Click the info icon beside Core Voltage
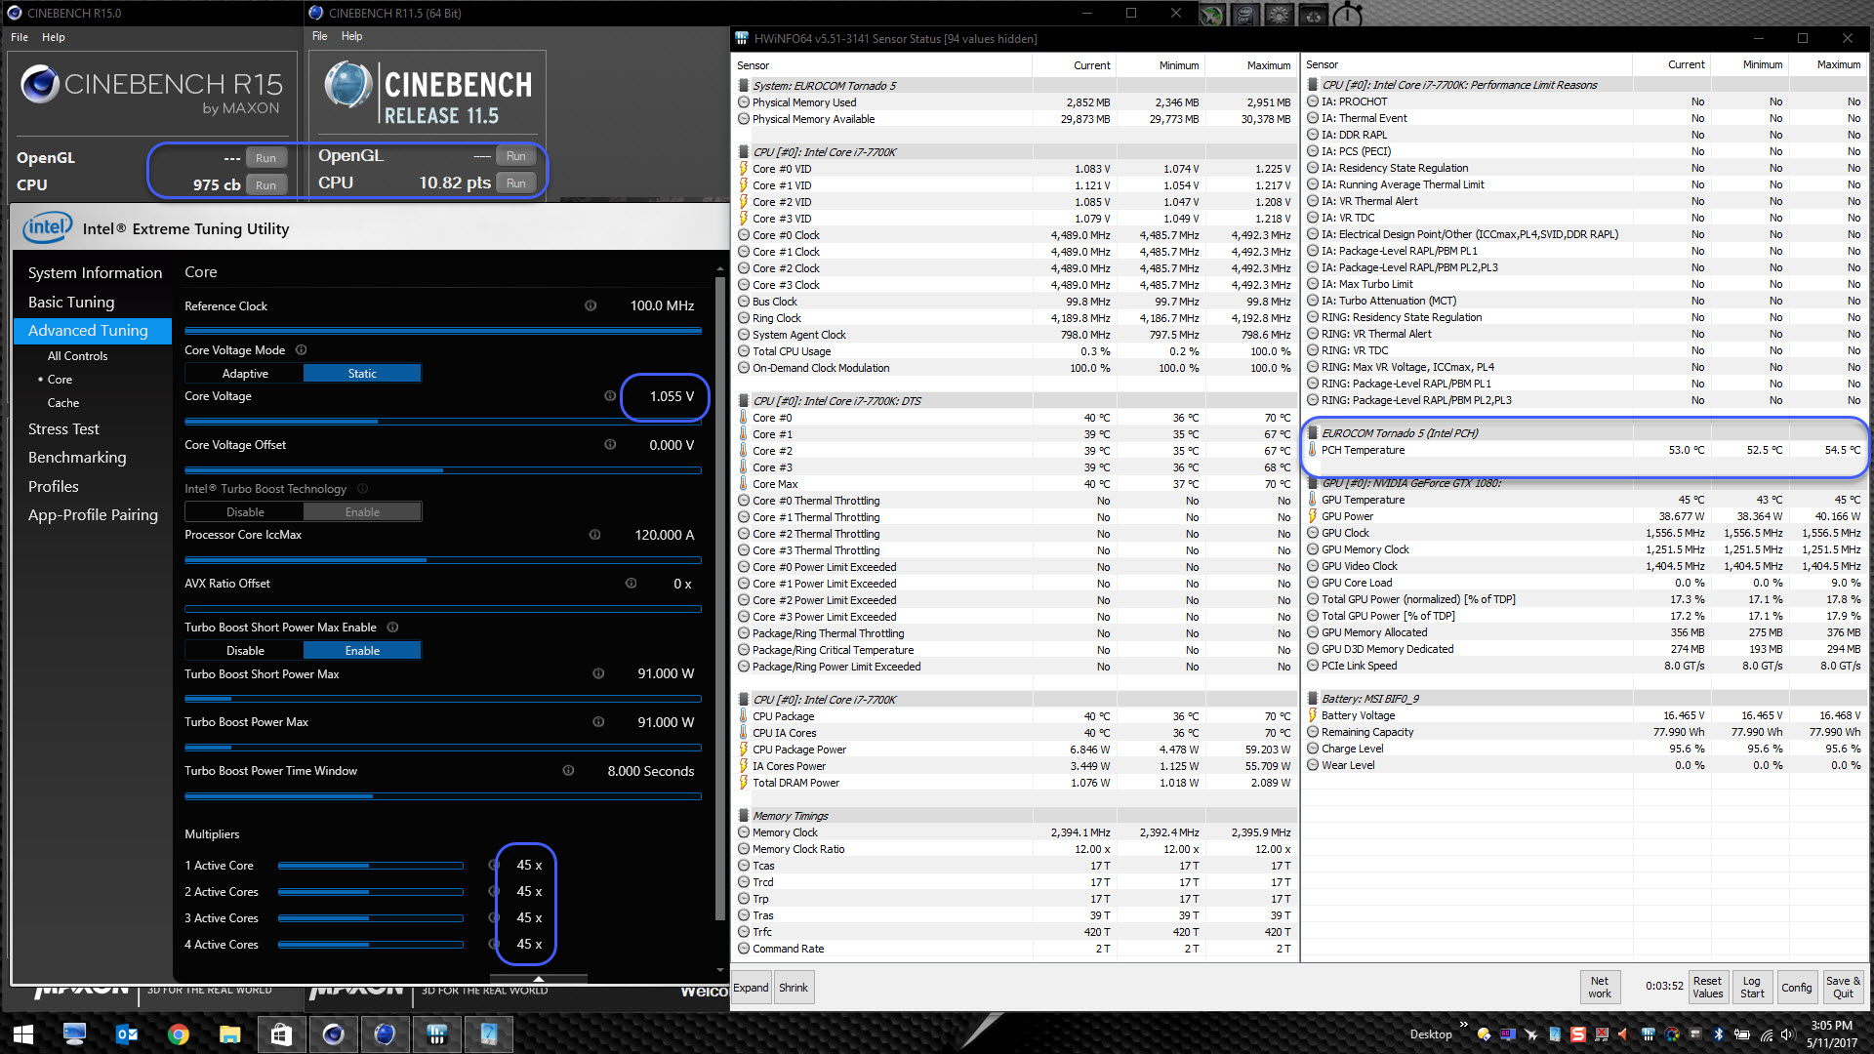The height and width of the screenshot is (1054, 1874). pos(610,396)
